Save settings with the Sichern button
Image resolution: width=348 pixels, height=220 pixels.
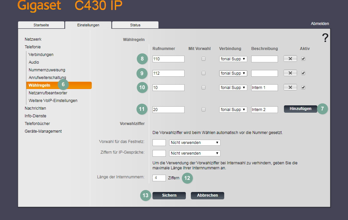pos(169,195)
